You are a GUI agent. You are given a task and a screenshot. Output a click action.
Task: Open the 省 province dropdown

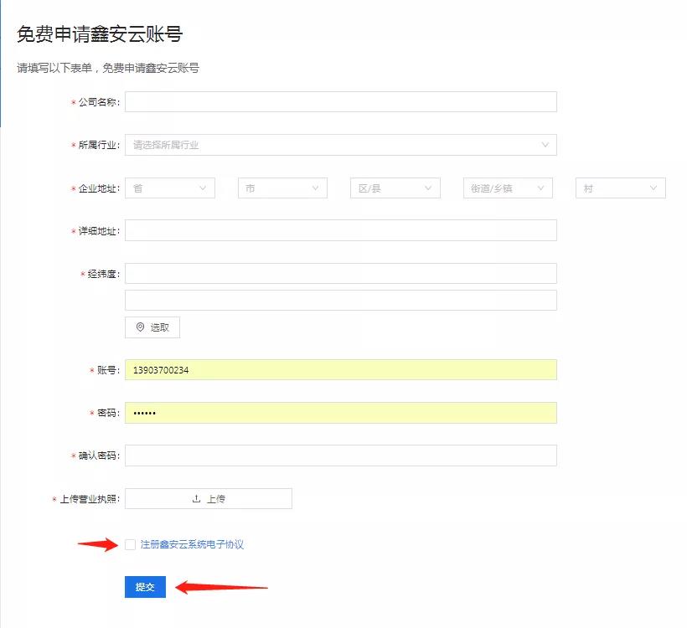(x=169, y=188)
